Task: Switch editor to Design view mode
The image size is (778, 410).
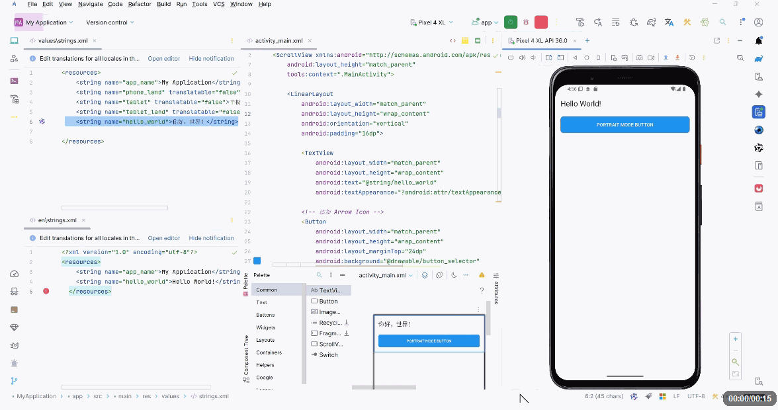Action: tap(478, 40)
